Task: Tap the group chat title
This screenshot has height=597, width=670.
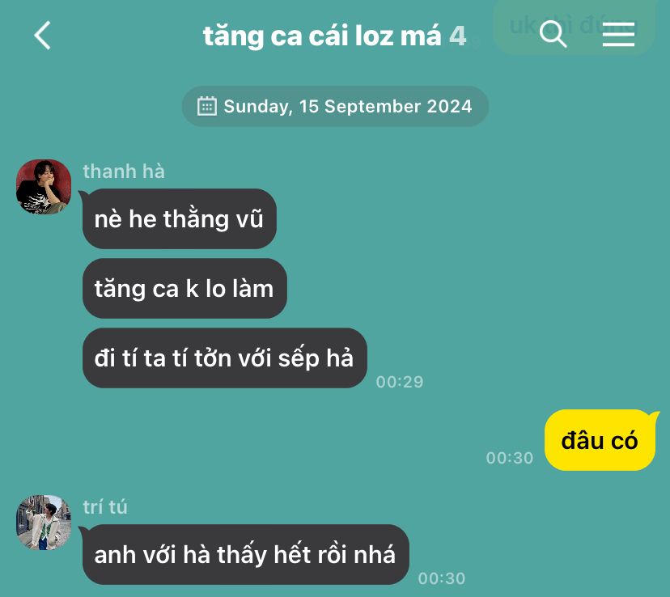Action: tap(322, 36)
